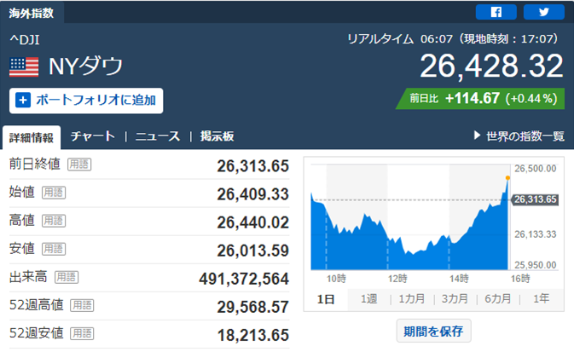Share on Facebook button
Screen dimensions: 574x352
(496, 12)
